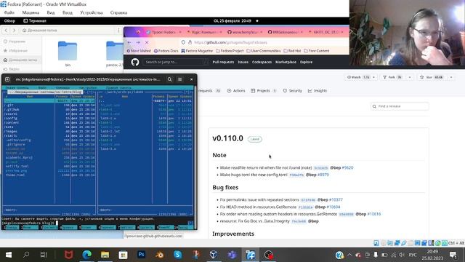465x262 pixels.
Task: Open the Files window three-dot menu
Action: point(118,31)
